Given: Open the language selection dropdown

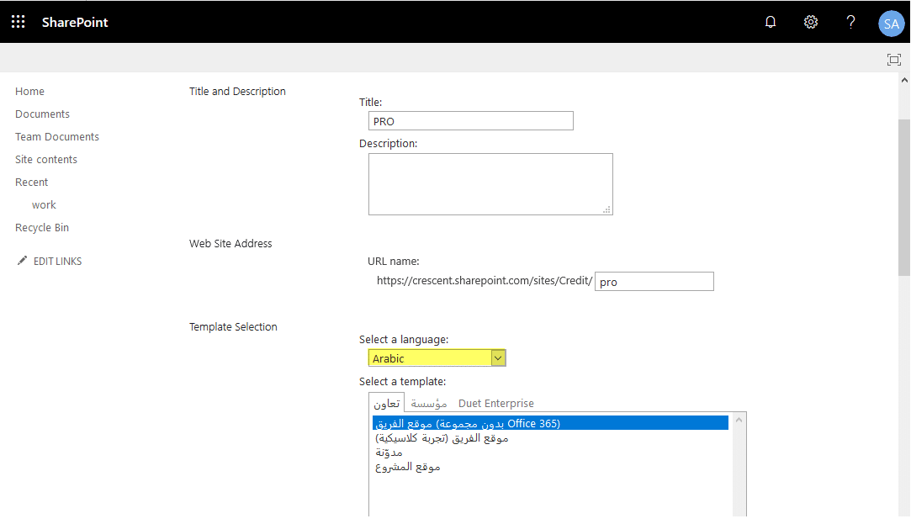Looking at the screenshot, I should point(429,357).
